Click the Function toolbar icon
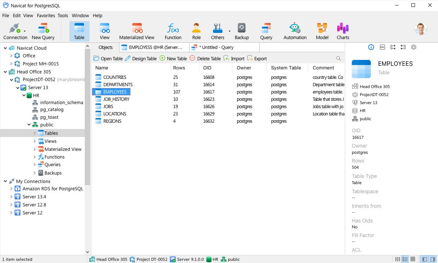This screenshot has width=438, height=263. pyautogui.click(x=173, y=31)
